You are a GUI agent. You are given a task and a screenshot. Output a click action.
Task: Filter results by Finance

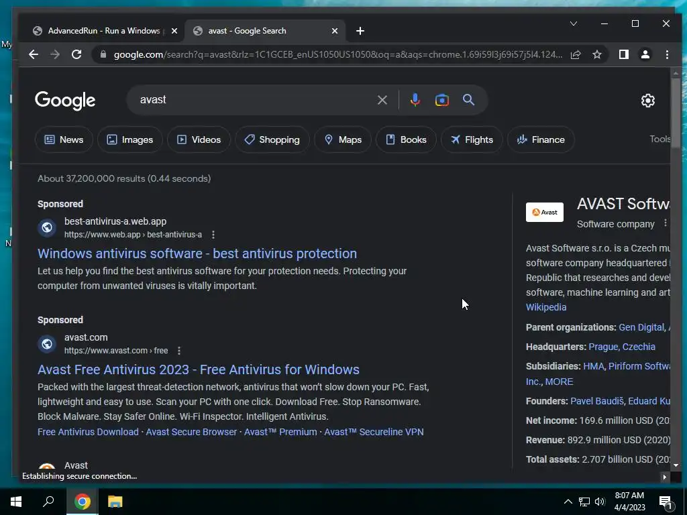point(541,139)
